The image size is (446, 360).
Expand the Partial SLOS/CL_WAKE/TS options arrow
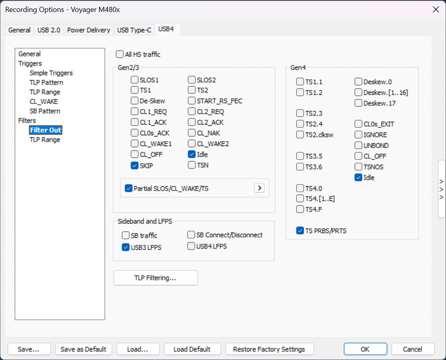click(259, 188)
